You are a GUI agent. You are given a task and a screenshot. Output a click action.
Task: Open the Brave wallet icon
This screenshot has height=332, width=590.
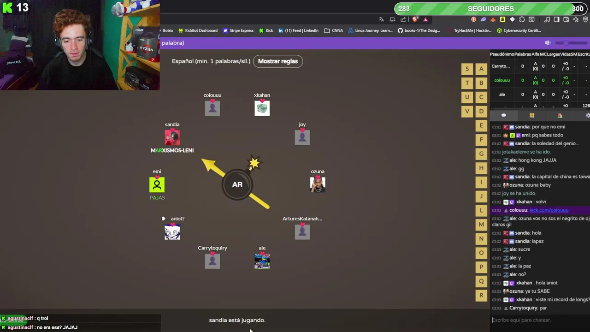point(566,19)
